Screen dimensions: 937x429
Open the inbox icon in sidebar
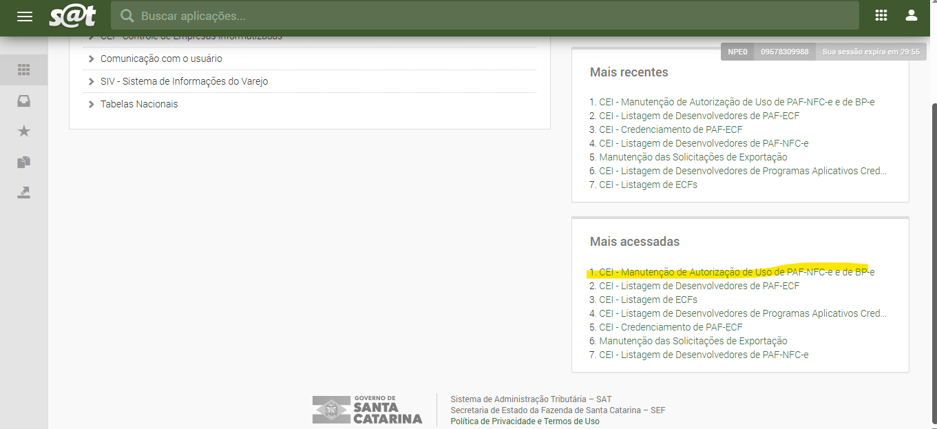pos(24,101)
